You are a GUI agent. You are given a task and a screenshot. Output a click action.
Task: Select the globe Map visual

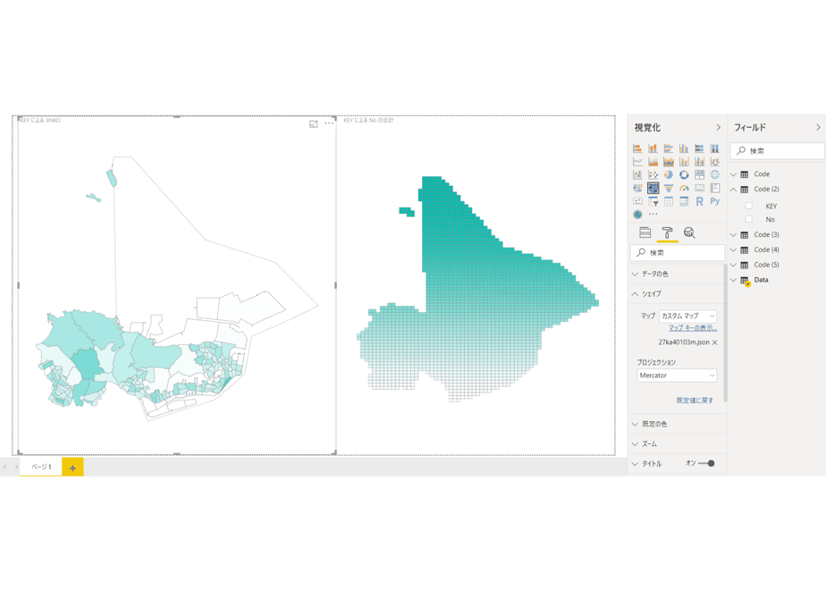point(715,174)
